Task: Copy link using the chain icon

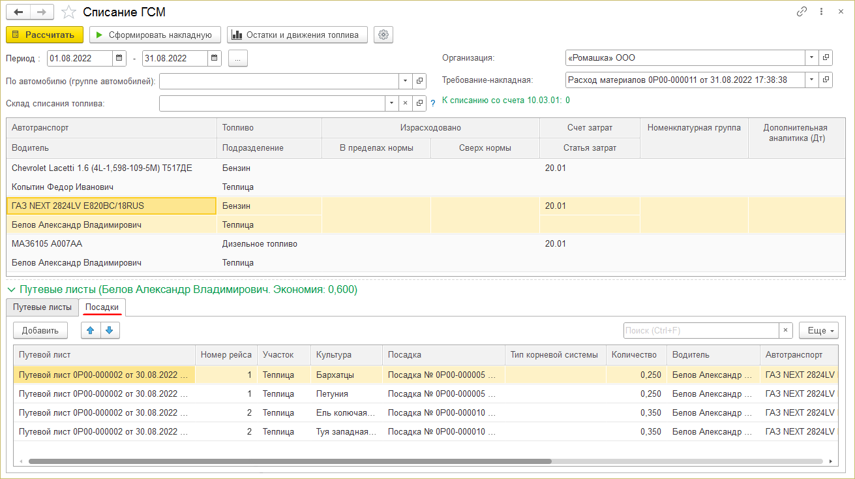Action: (x=802, y=12)
